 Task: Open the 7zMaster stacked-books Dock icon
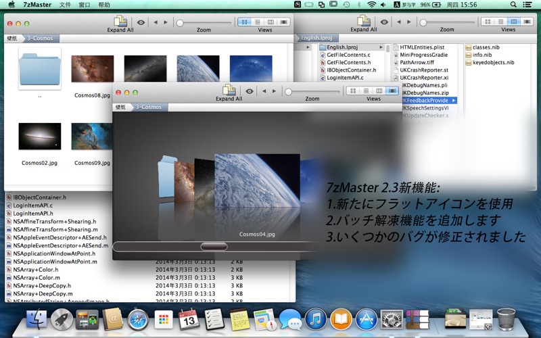[x=417, y=319]
